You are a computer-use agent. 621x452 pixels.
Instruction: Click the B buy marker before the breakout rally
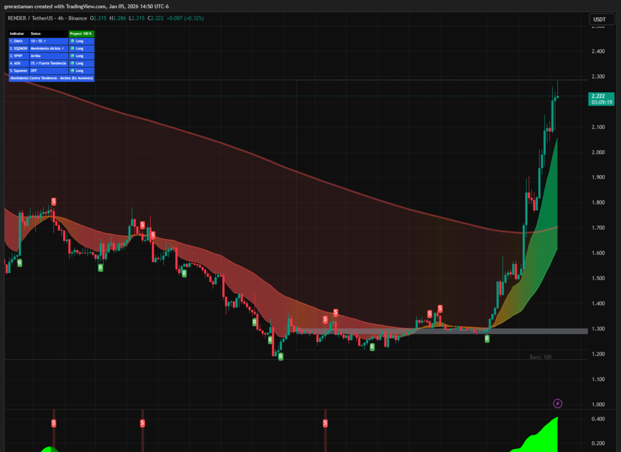(486, 338)
